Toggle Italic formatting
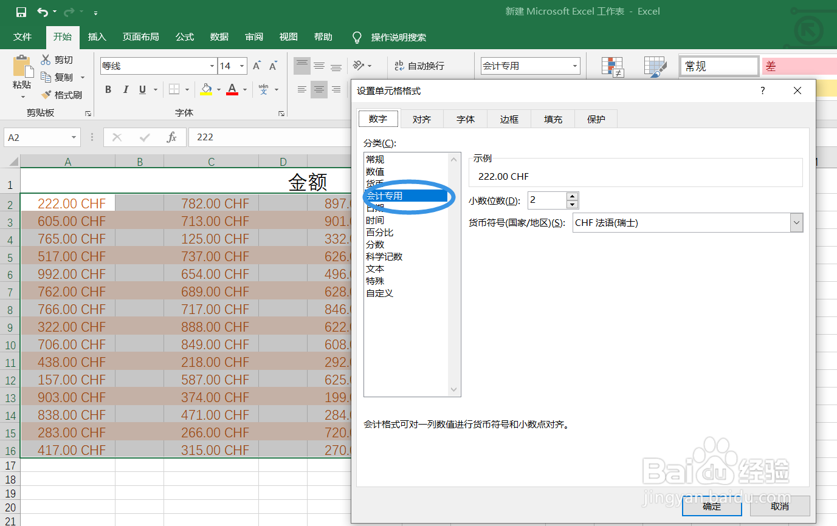 coord(125,89)
